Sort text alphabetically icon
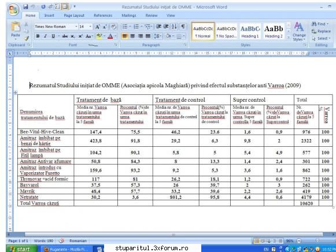 click(174, 27)
